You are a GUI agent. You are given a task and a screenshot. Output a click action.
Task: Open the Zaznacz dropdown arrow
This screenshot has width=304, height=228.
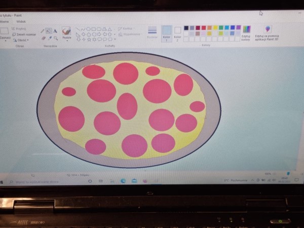click(5, 41)
